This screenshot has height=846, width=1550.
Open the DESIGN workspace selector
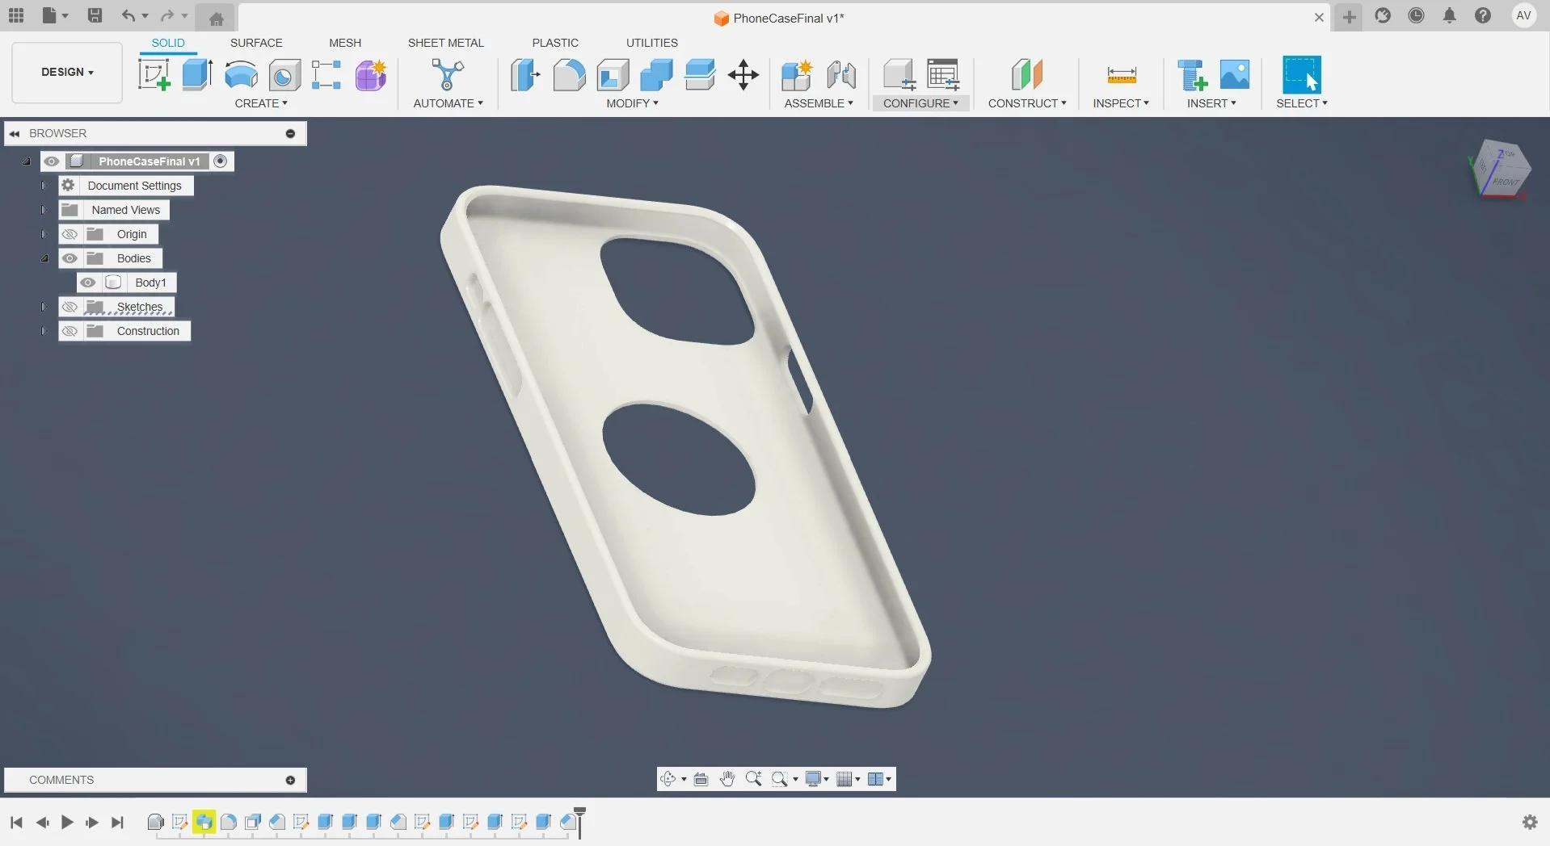65,72
